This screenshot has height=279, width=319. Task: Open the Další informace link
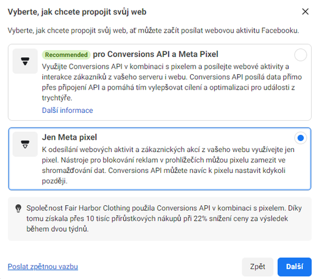click(67, 110)
